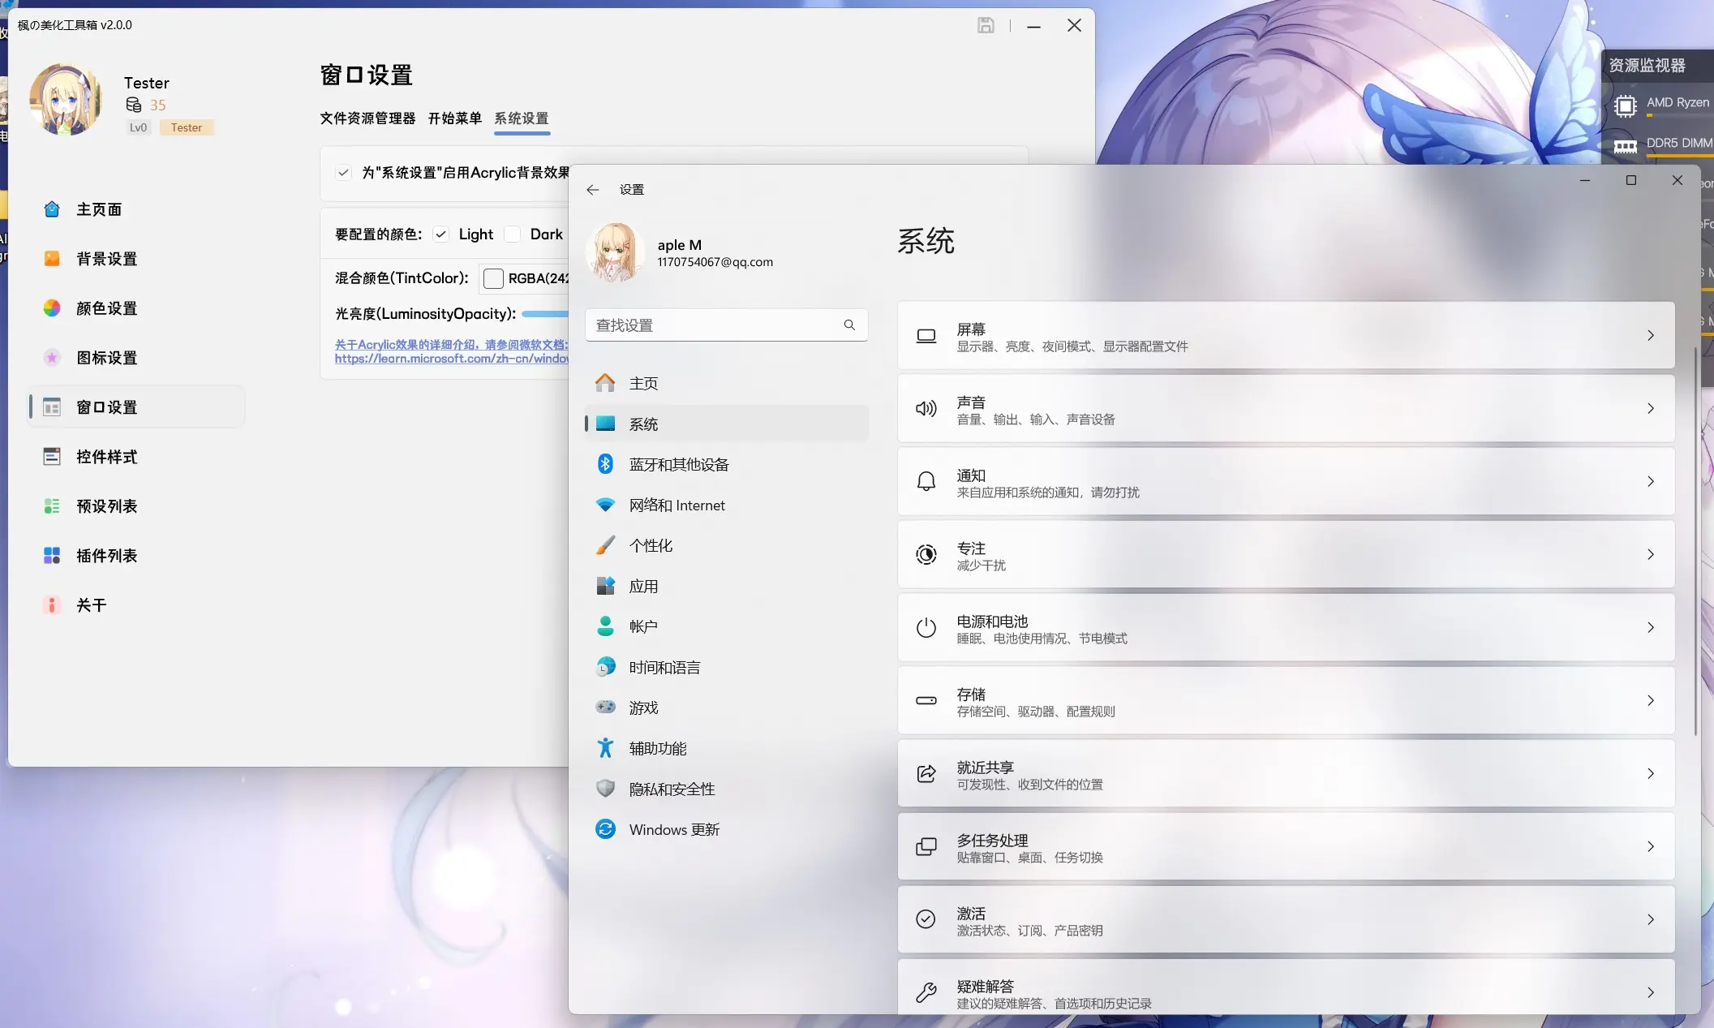Viewport: 1714px width, 1028px height.
Task: Open 图标设置 star icon in sidebar
Action: 52,358
